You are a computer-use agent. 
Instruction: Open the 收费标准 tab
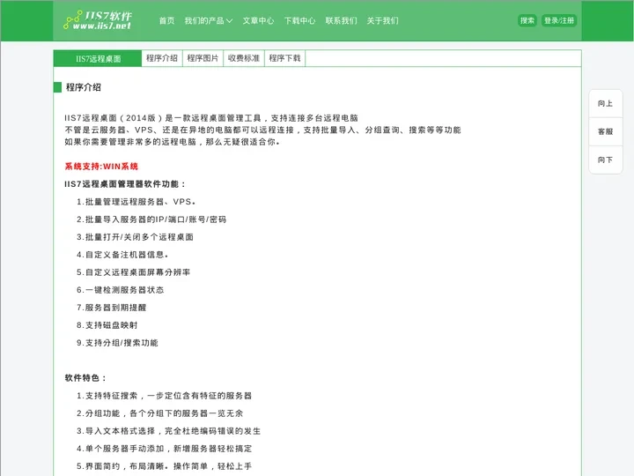243,58
